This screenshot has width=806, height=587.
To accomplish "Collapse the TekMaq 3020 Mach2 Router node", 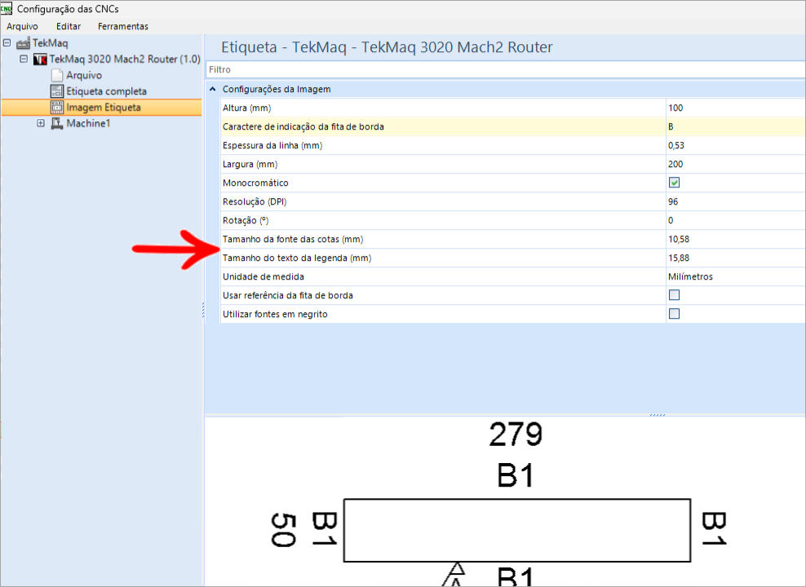I will (24, 59).
